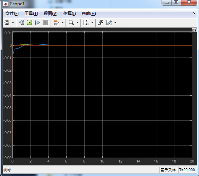The height and width of the screenshot is (176, 199).
Task: Click the grayed-out stop simulation button
Action: point(45,23)
